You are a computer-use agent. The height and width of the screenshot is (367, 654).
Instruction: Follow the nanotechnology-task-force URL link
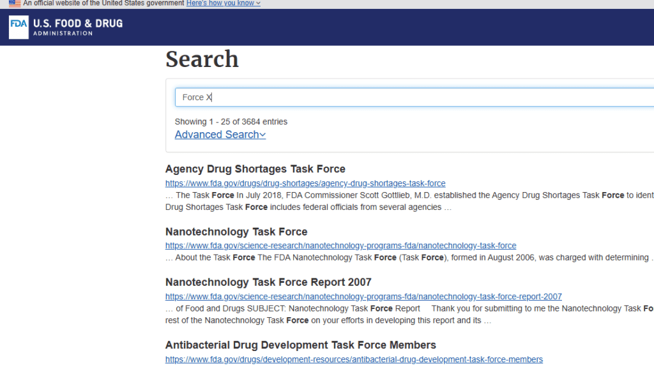(x=341, y=246)
